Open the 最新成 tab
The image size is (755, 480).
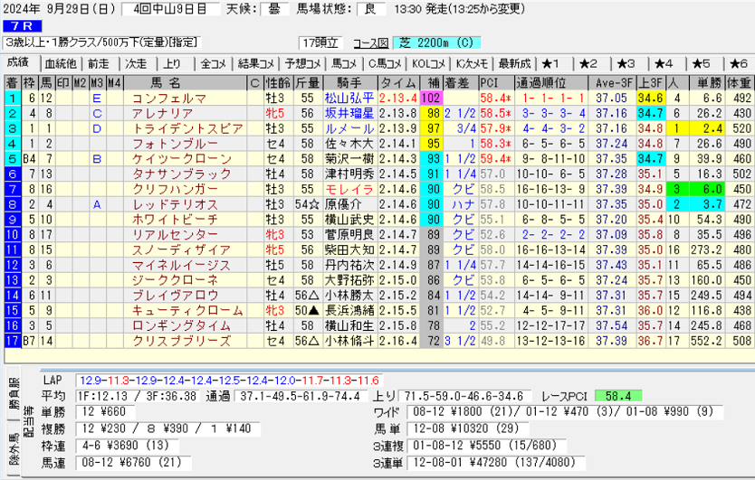[514, 63]
